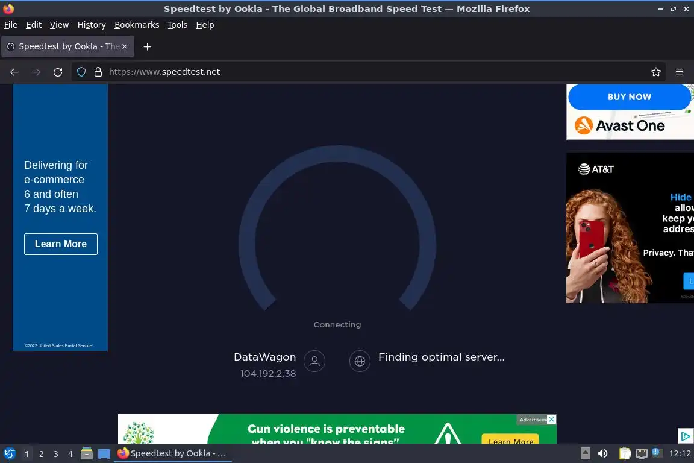Click the Avast One logo
The width and height of the screenshot is (694, 463).
(x=620, y=125)
